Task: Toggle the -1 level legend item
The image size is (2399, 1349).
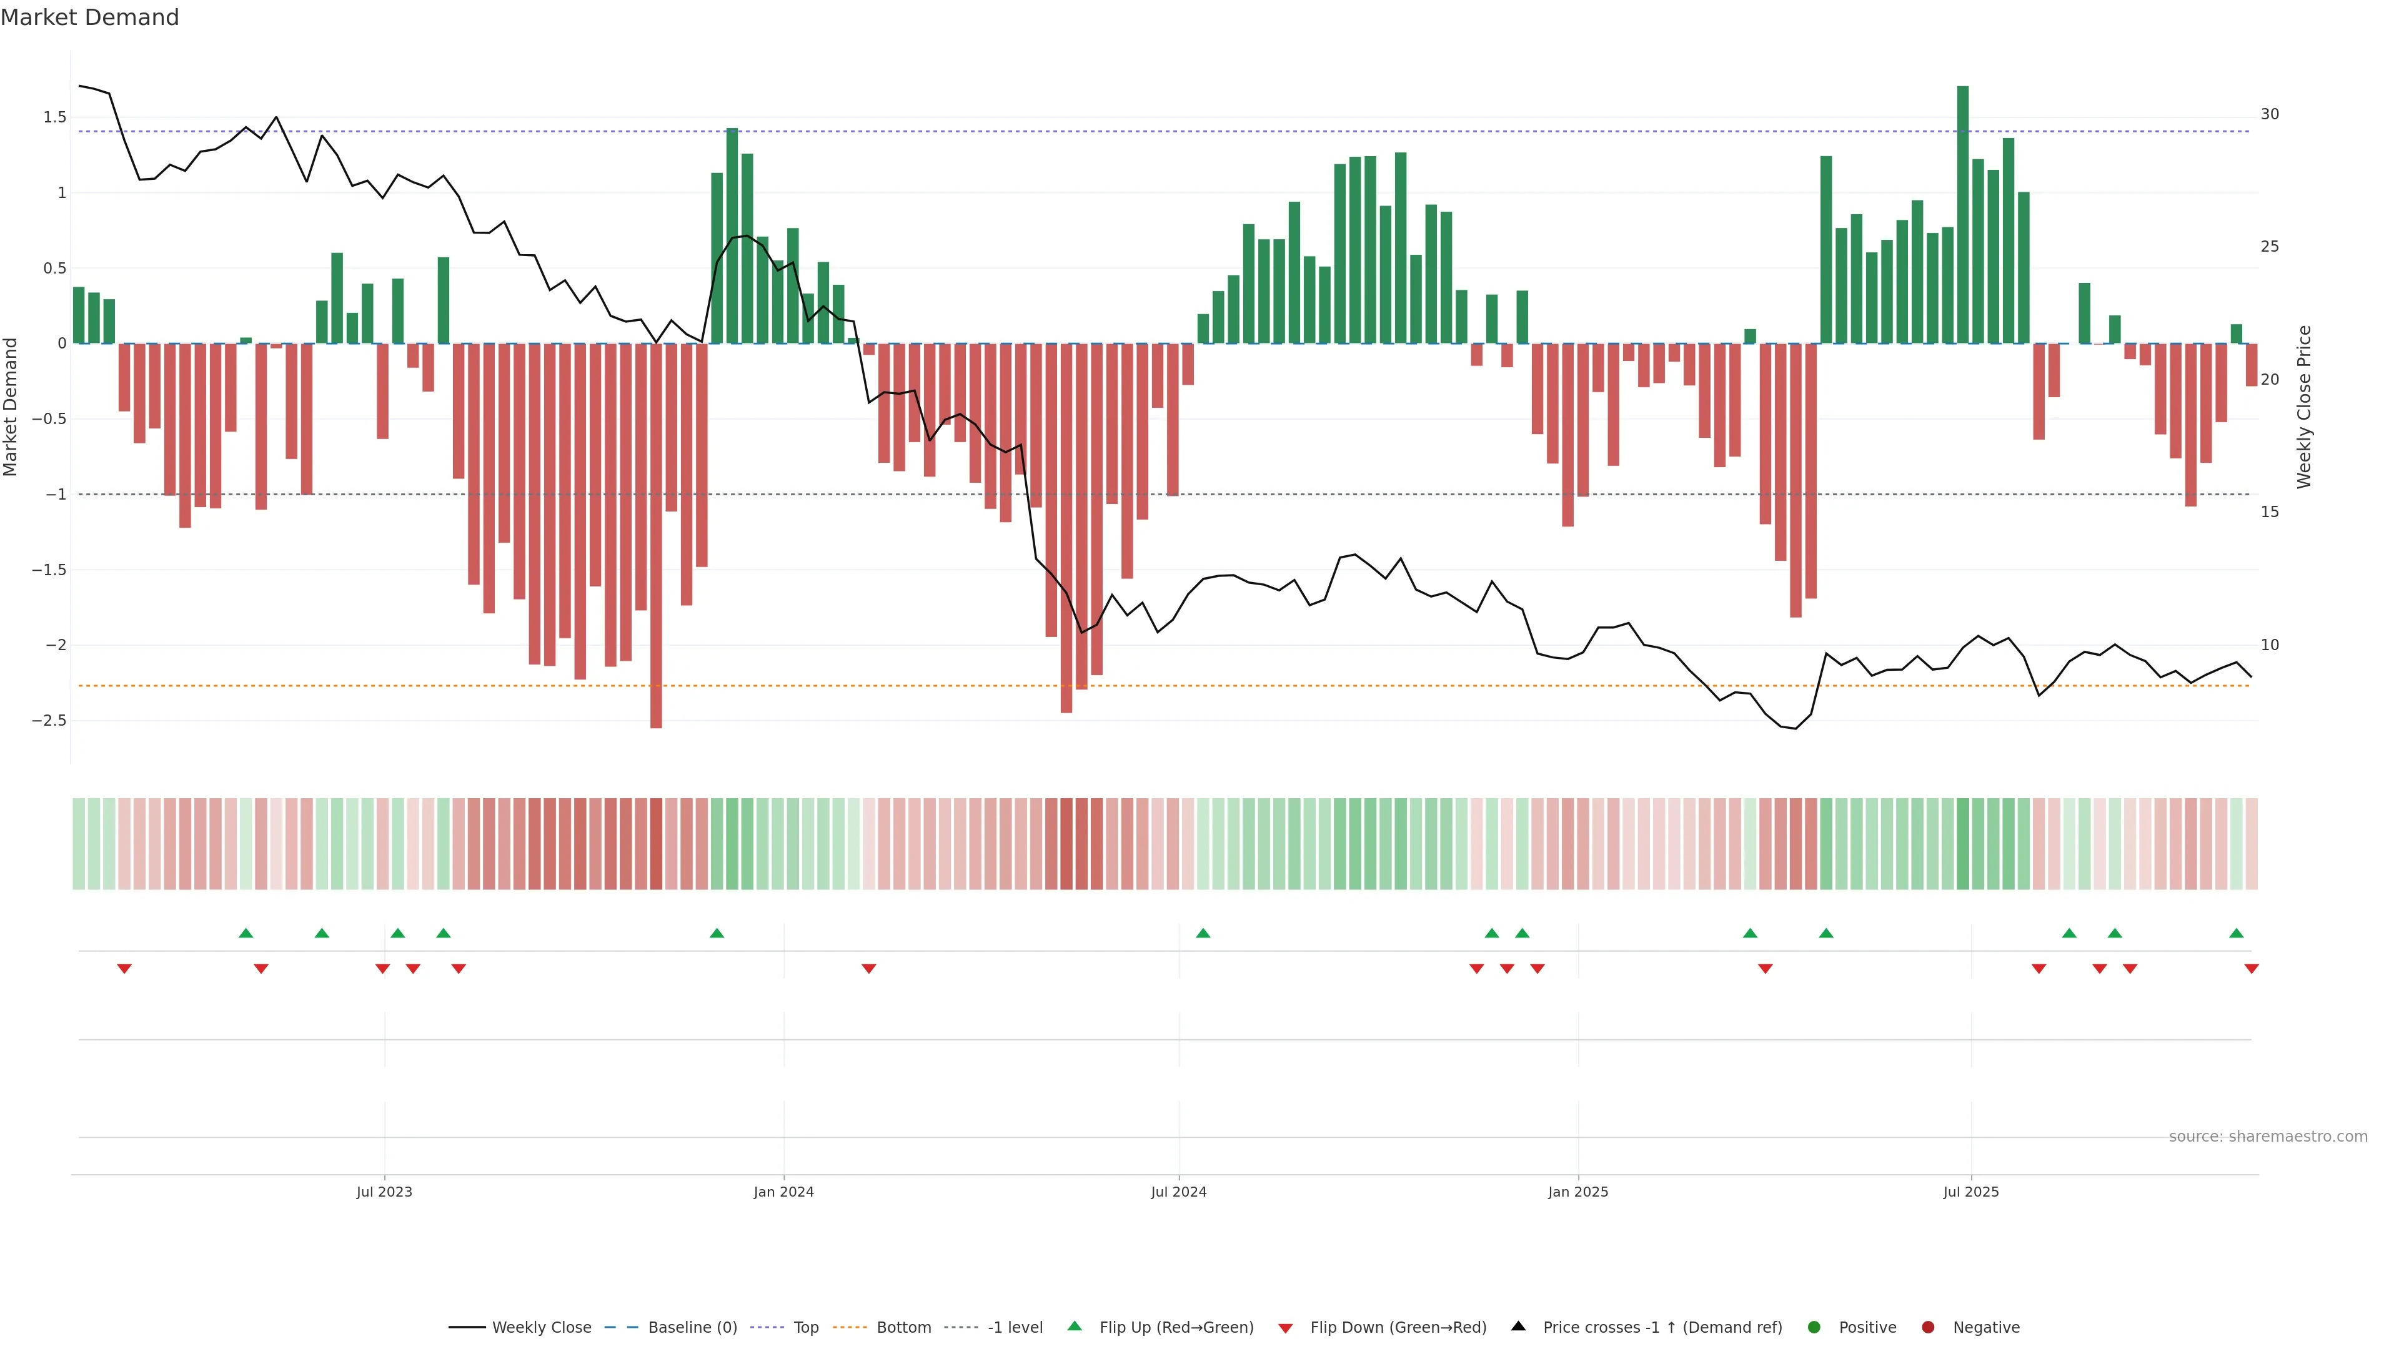Action: [1014, 1328]
